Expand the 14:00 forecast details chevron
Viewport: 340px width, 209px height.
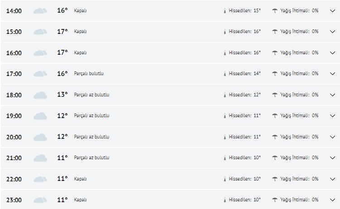(333, 10)
